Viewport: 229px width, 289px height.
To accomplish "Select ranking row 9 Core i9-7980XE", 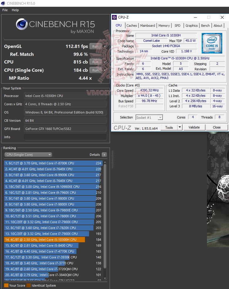I will (53, 210).
